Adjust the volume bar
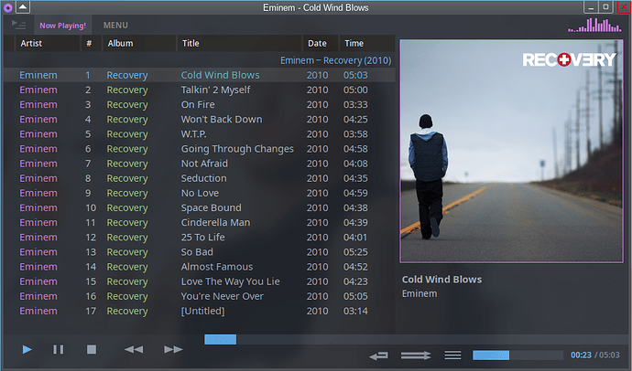 [518, 355]
